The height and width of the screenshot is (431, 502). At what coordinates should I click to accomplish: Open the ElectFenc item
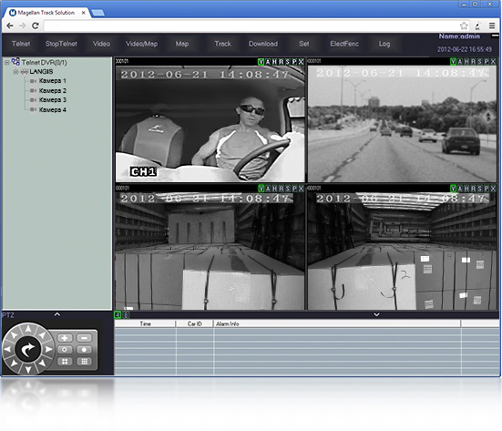point(344,44)
